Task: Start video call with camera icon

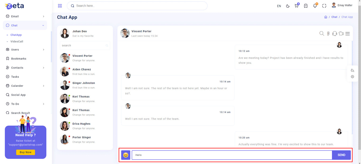Action: (x=341, y=34)
